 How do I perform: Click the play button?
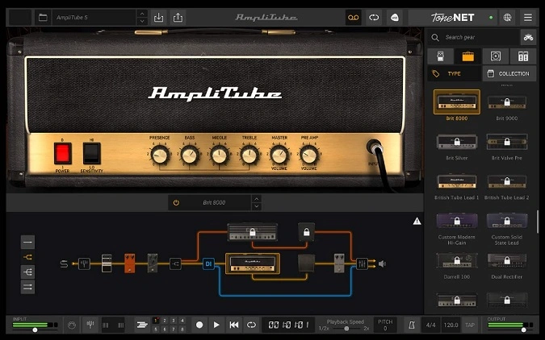tap(216, 325)
